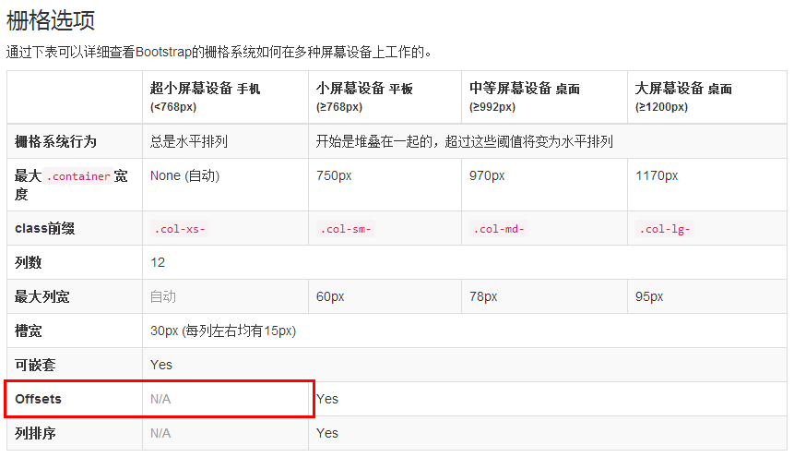Select the .col-lg- class prefix code
This screenshot has height=457, width=794.
point(662,229)
